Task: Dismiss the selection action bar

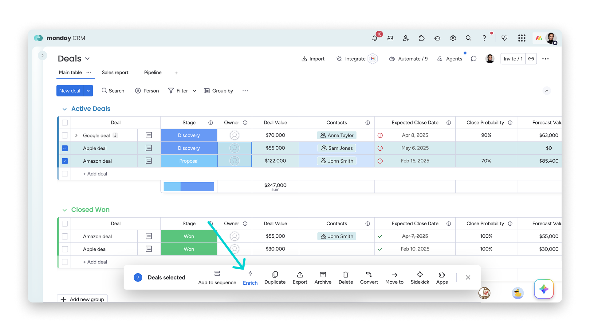Action: (468, 278)
